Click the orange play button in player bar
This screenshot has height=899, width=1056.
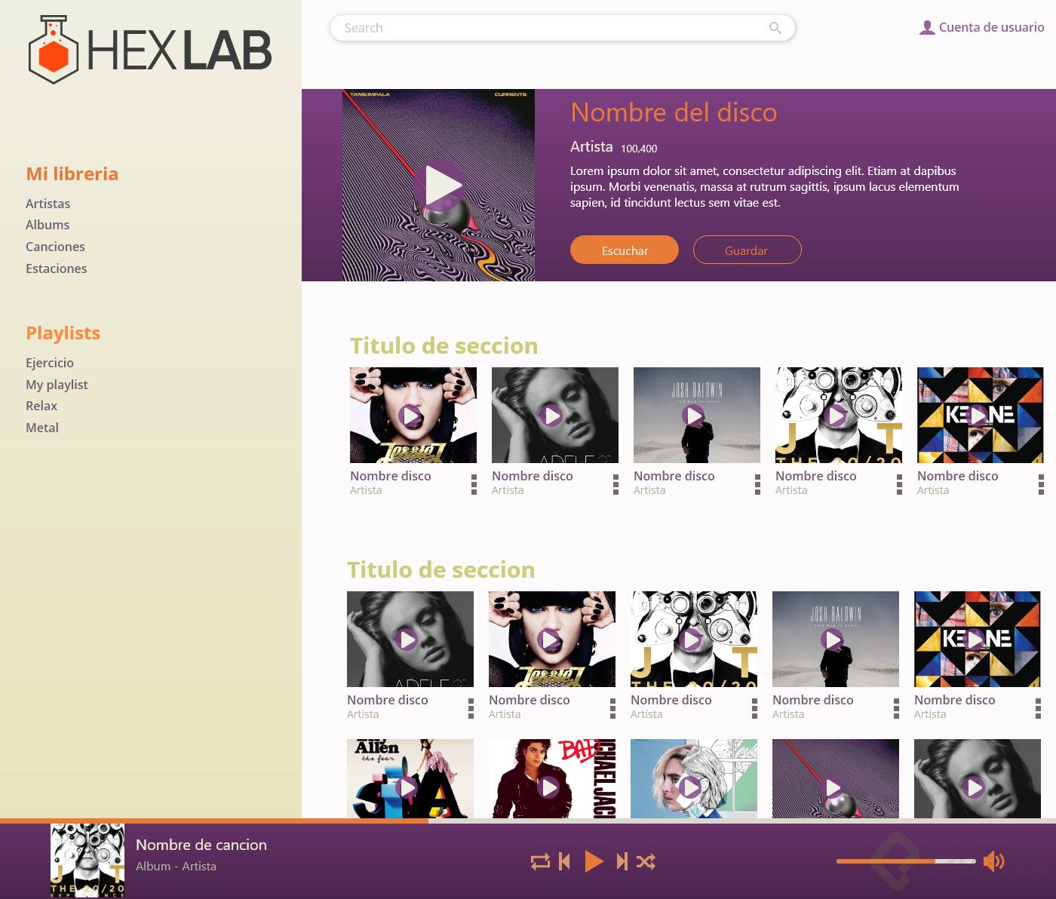click(x=594, y=861)
